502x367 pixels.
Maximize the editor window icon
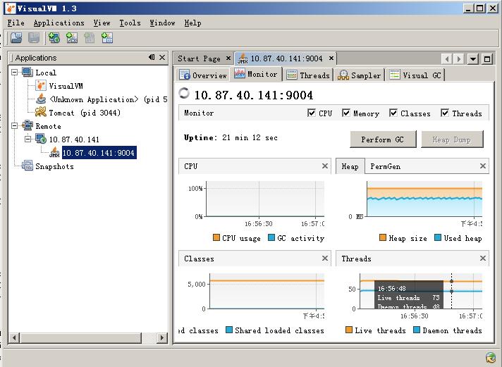(487, 59)
